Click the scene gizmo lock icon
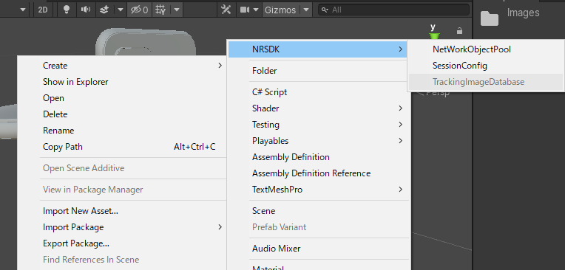 pyautogui.click(x=459, y=31)
